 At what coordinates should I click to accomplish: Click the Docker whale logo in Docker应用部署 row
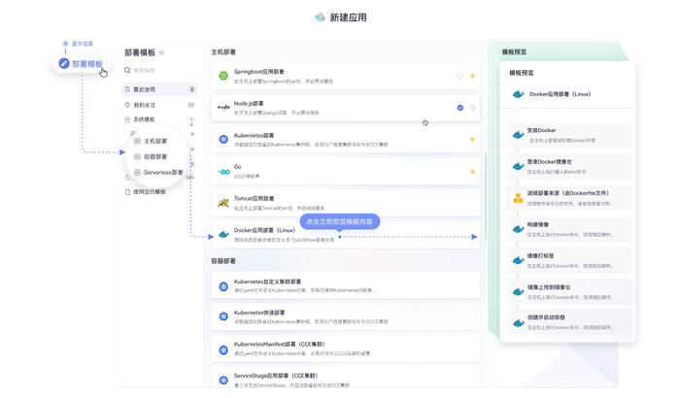223,235
